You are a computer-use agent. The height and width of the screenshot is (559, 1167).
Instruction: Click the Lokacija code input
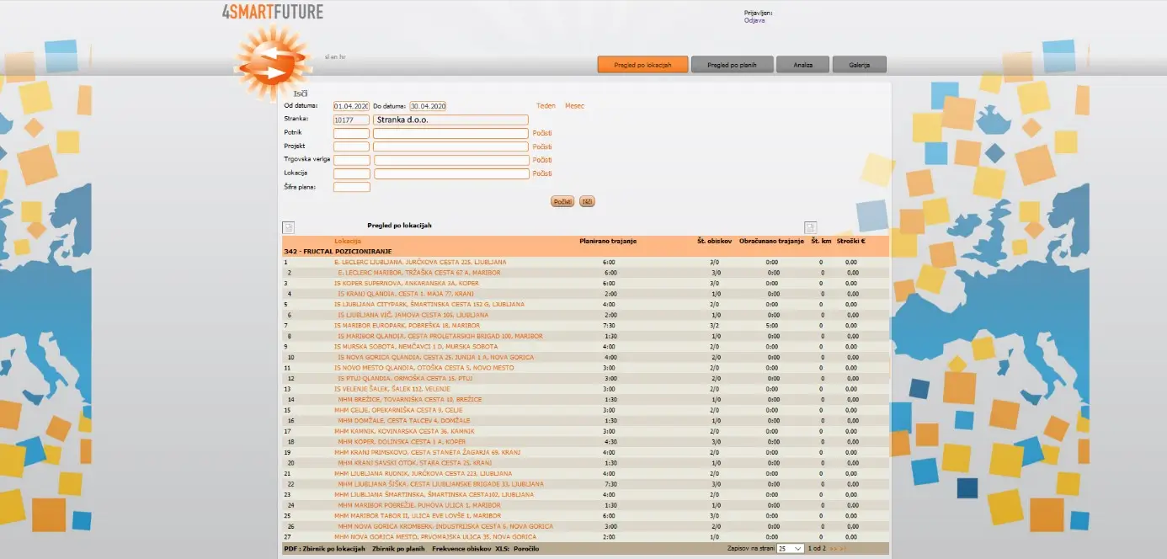click(x=351, y=173)
